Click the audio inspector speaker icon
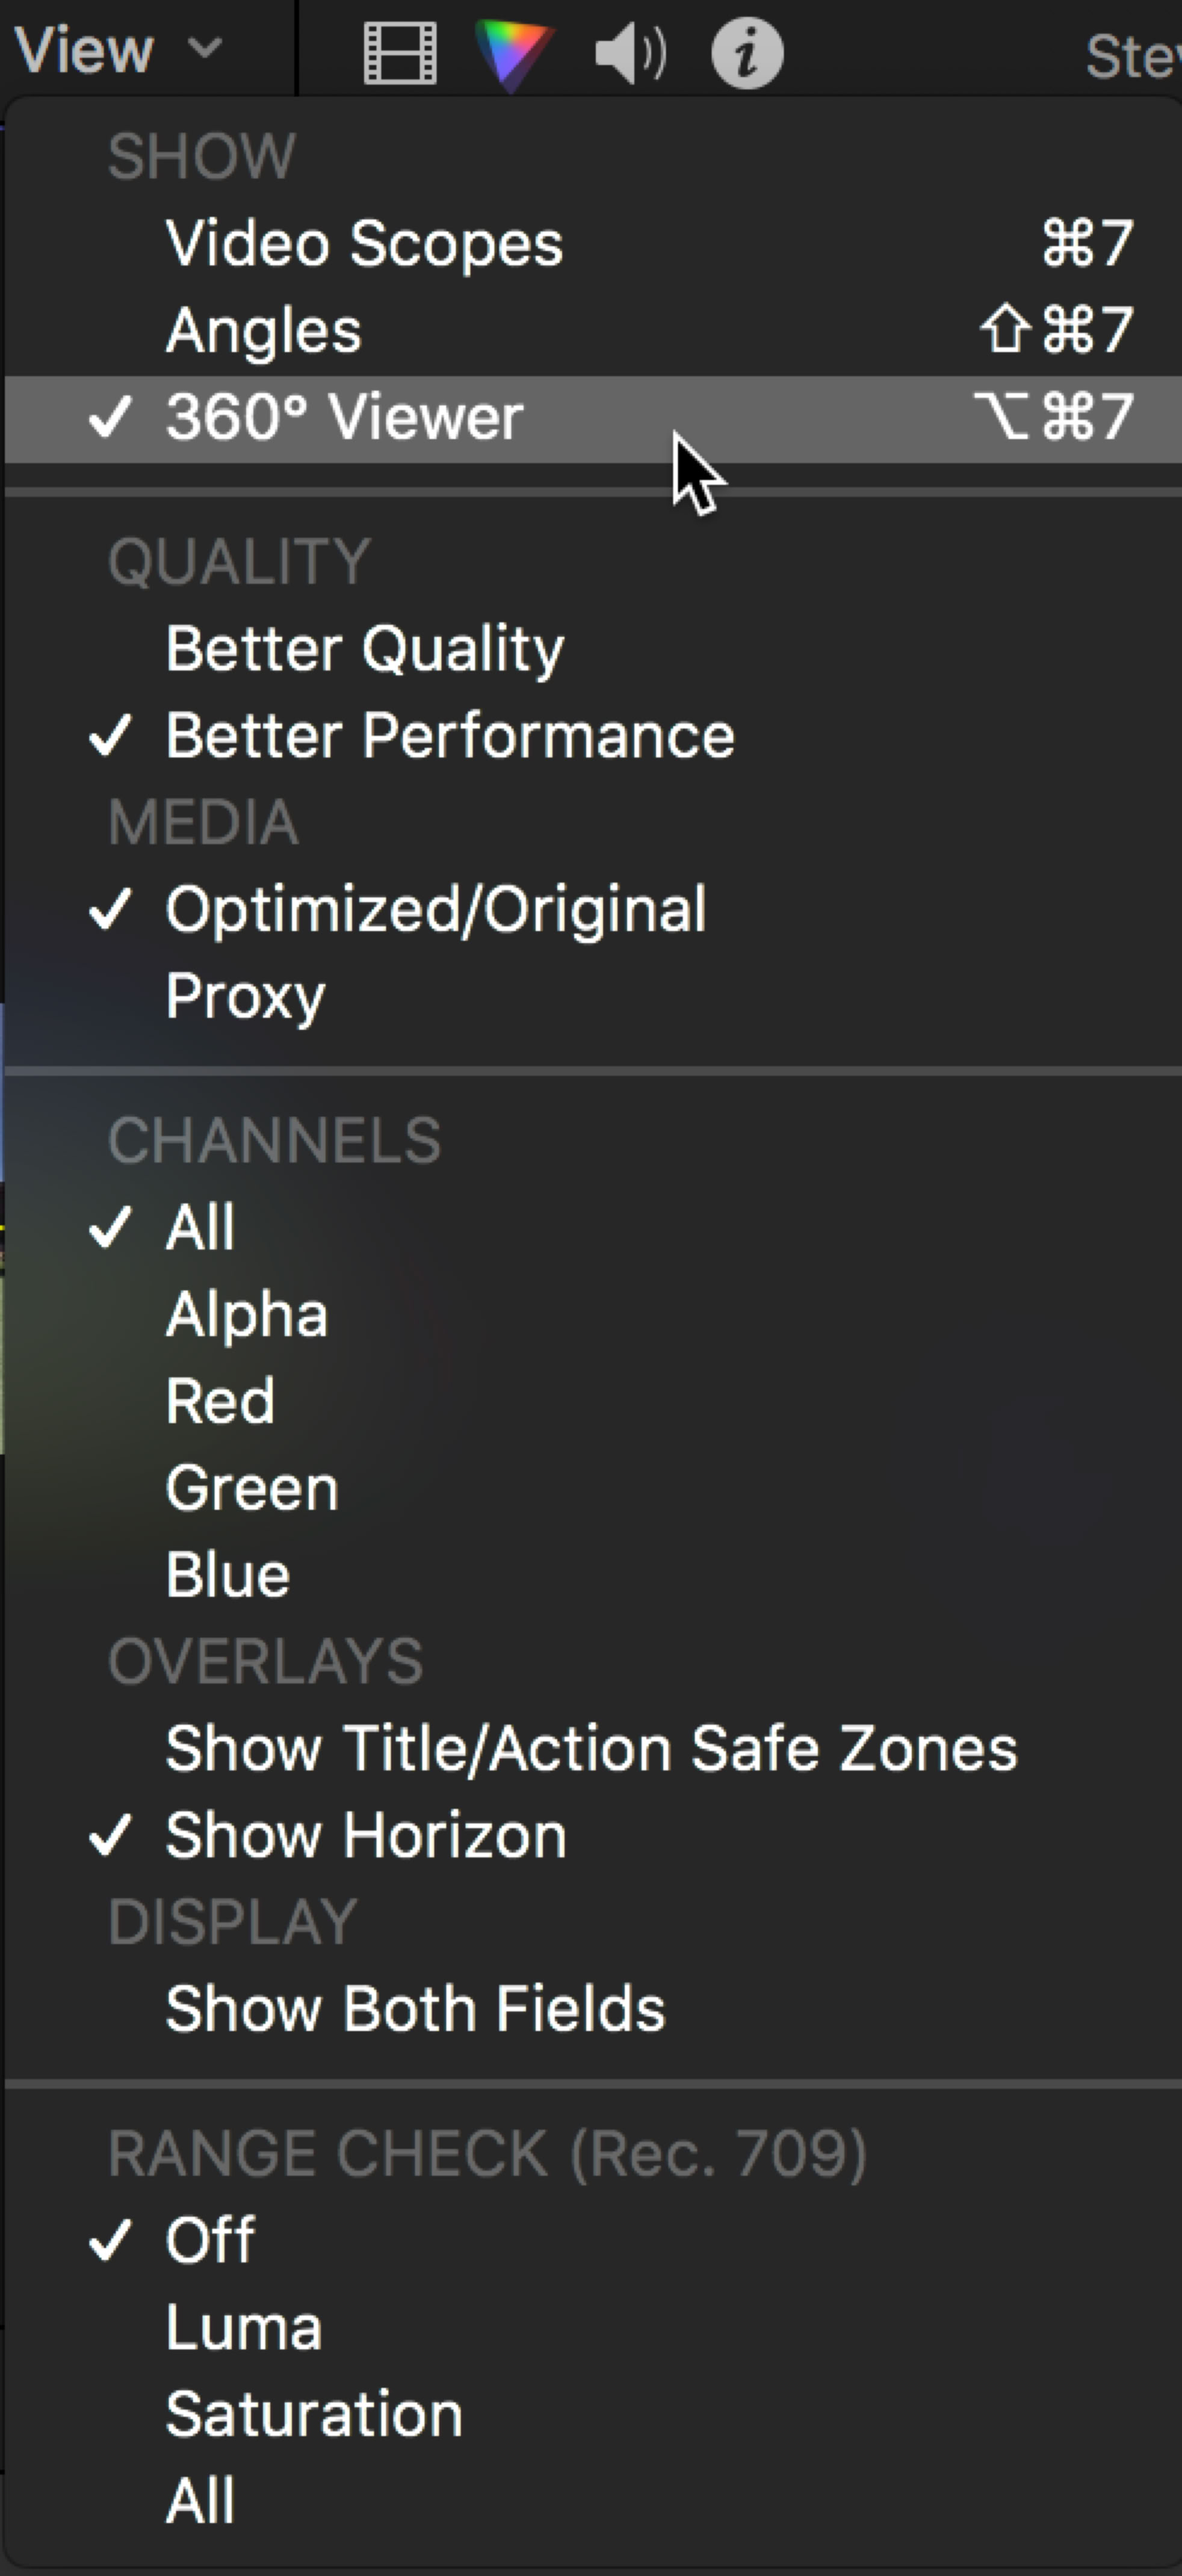This screenshot has height=2576, width=1182. pyautogui.click(x=629, y=52)
